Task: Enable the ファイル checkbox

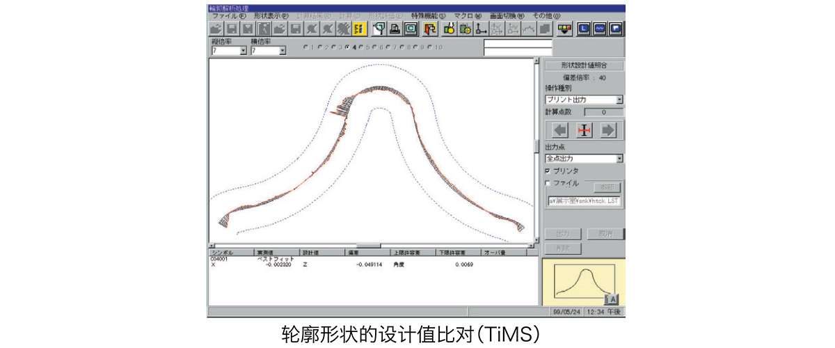Action: [x=548, y=183]
